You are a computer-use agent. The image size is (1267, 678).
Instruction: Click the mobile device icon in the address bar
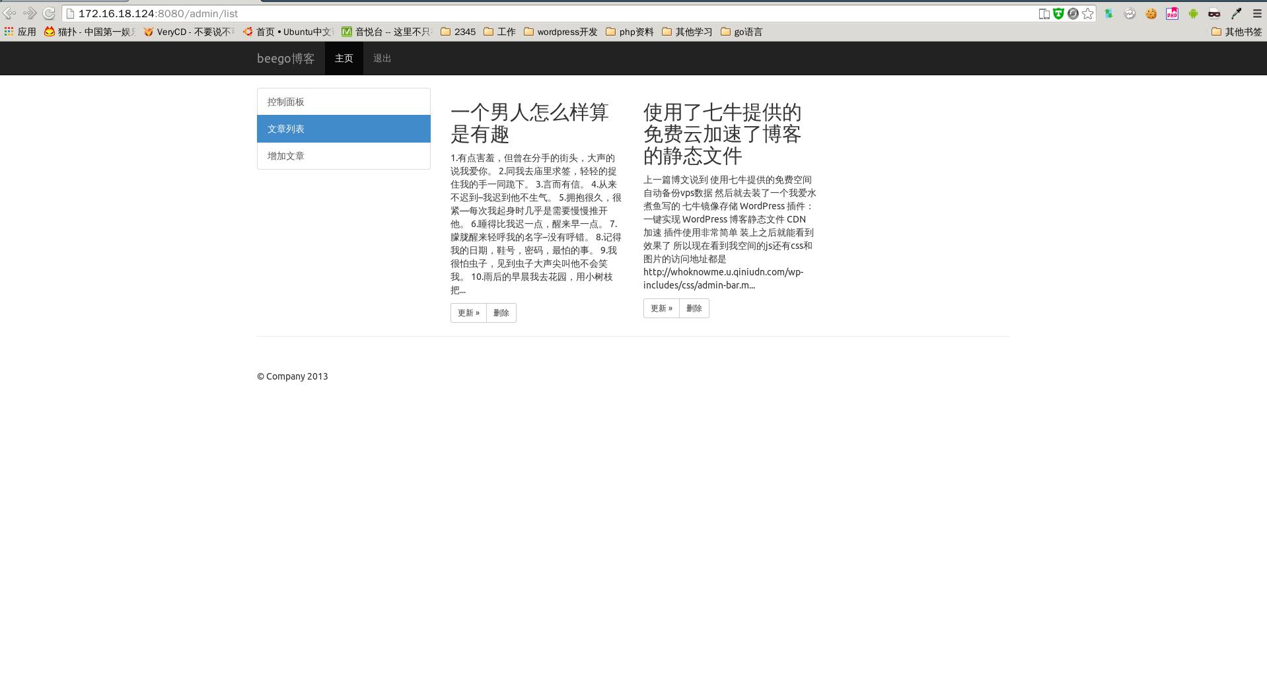[x=1044, y=13]
